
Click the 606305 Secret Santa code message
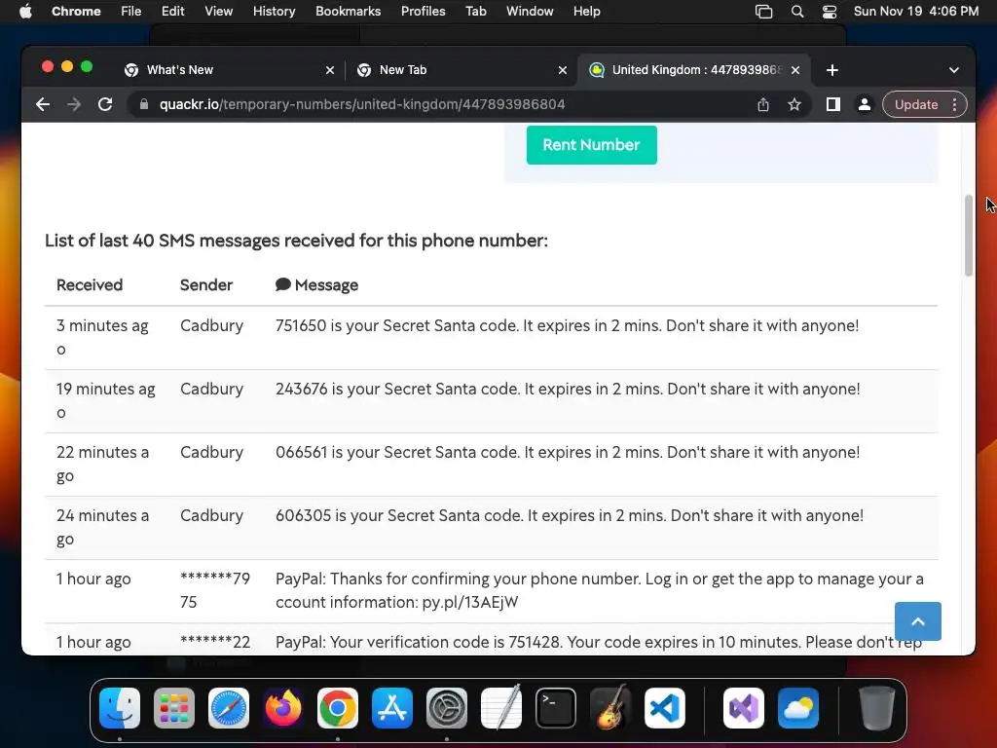(570, 515)
